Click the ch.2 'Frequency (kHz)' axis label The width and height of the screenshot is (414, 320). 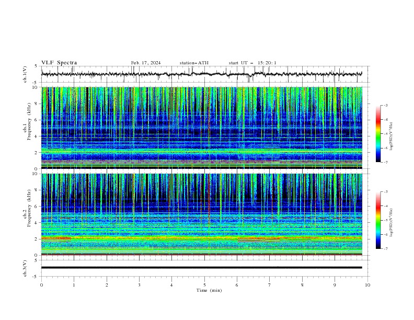(x=29, y=208)
